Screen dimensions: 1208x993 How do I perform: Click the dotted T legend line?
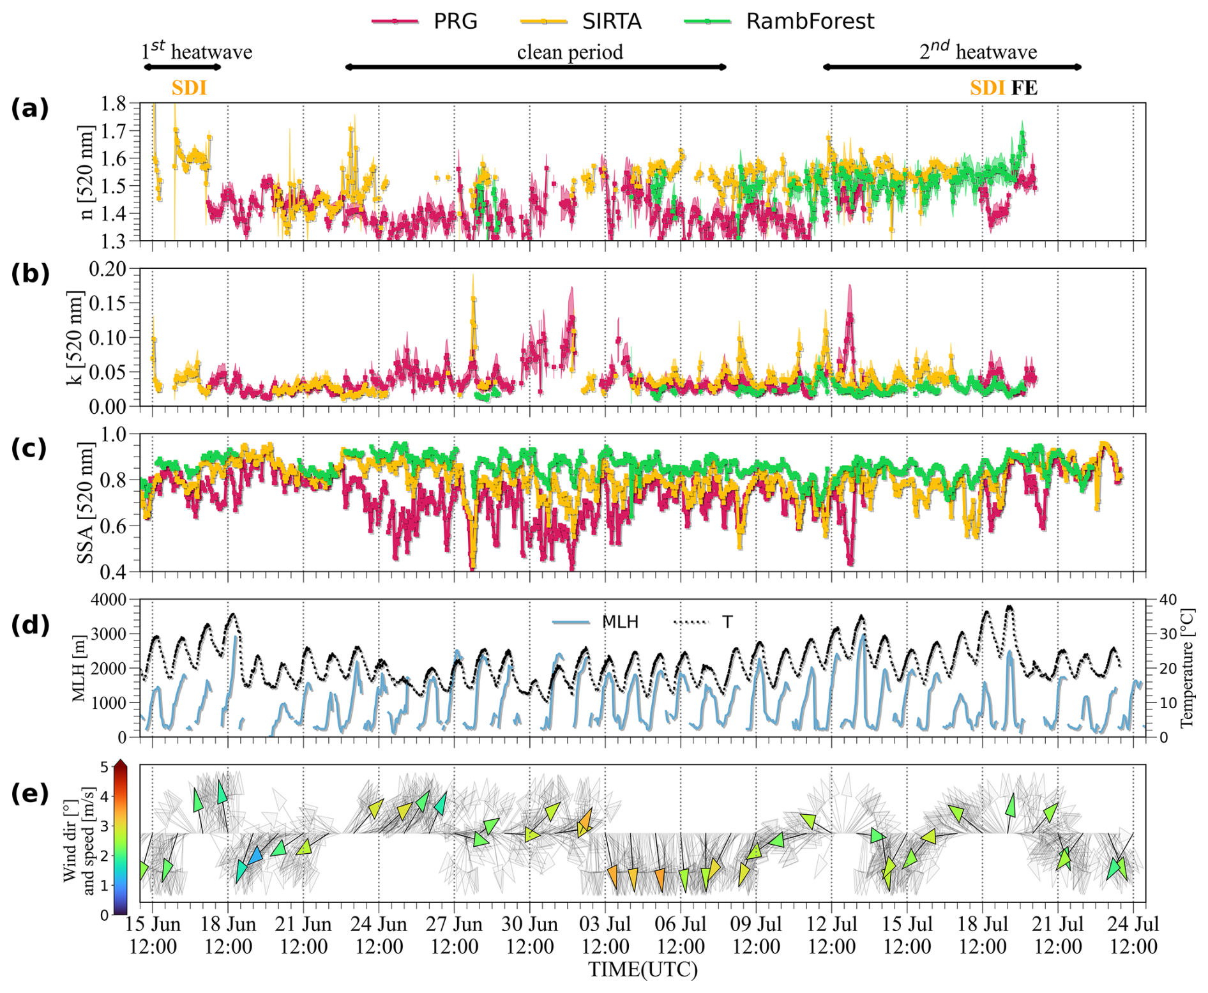pyautogui.click(x=691, y=622)
